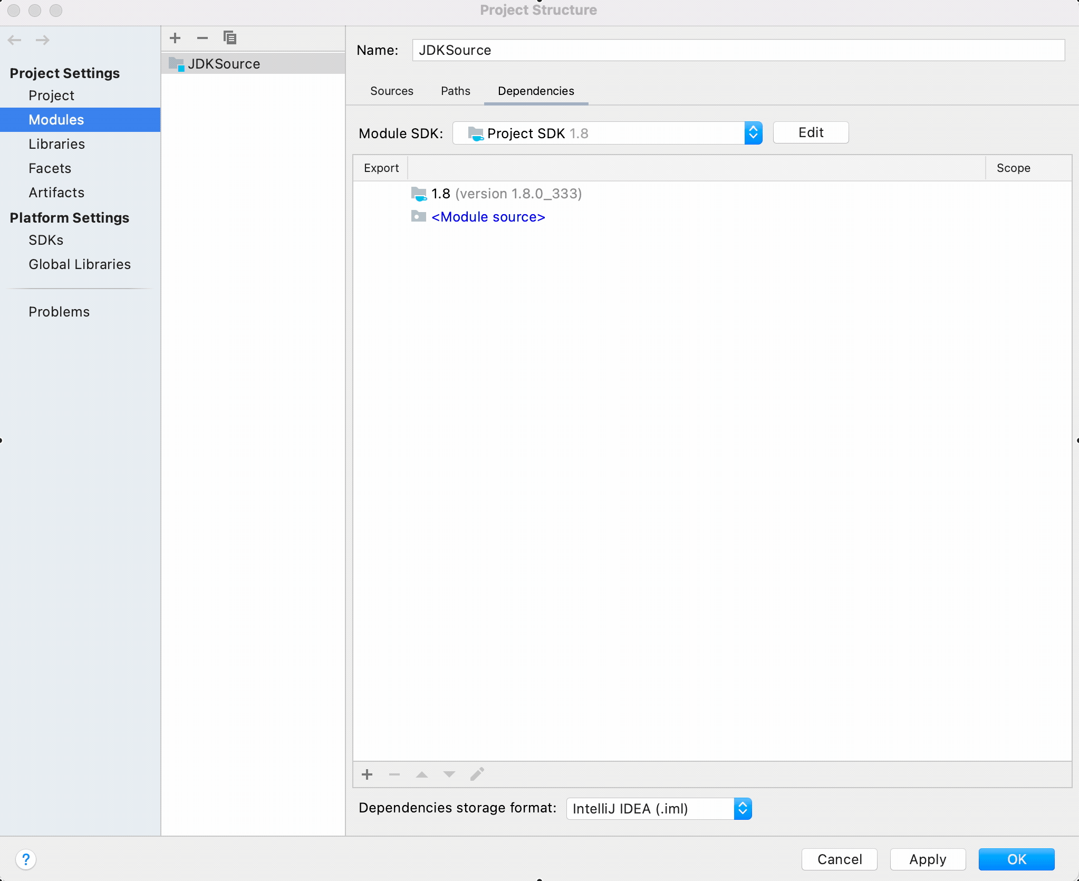Click the back navigation arrow

[15, 40]
